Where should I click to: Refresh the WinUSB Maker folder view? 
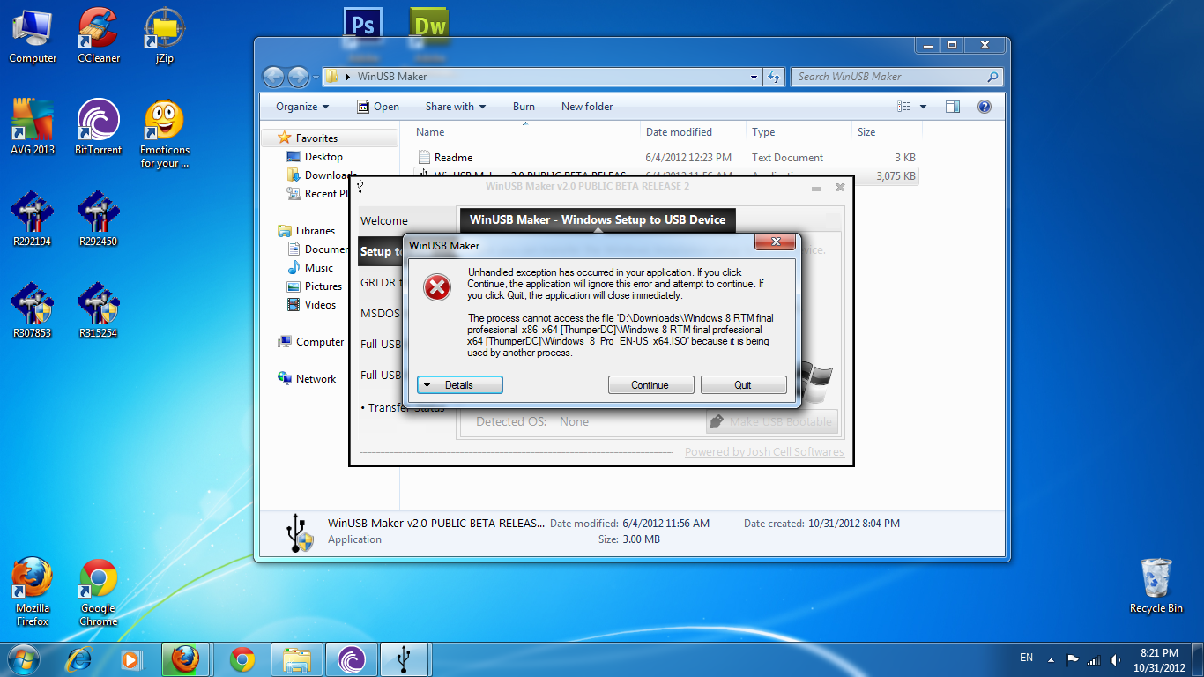coord(774,77)
